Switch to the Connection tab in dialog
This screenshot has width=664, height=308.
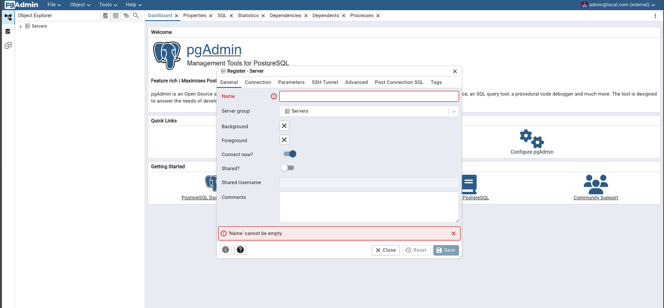pyautogui.click(x=258, y=82)
